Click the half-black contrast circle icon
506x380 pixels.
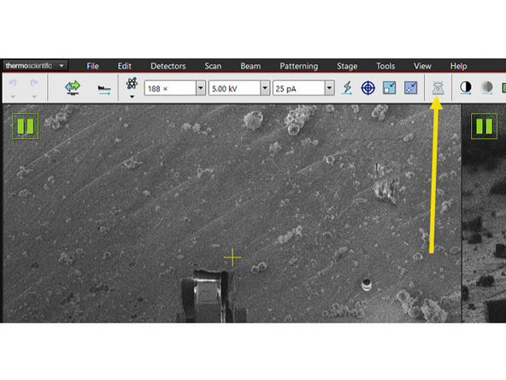[x=465, y=87]
